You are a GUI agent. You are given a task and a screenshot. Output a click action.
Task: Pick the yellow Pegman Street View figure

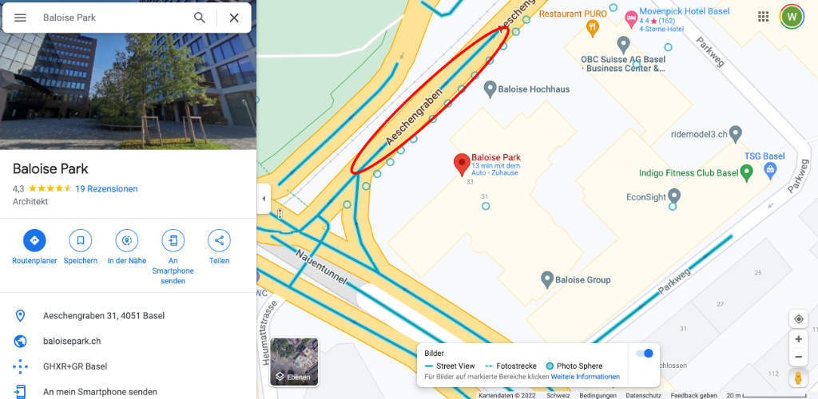(x=798, y=378)
